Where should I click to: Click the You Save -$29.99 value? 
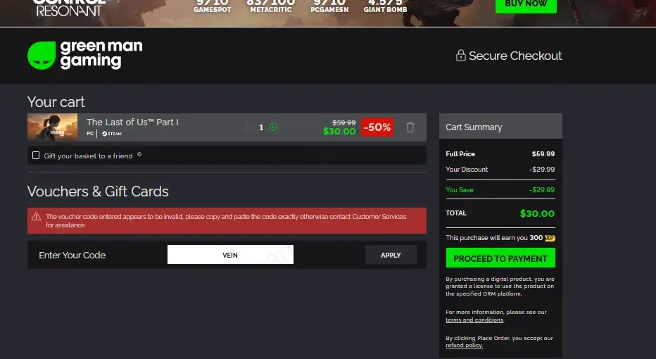pyautogui.click(x=542, y=190)
